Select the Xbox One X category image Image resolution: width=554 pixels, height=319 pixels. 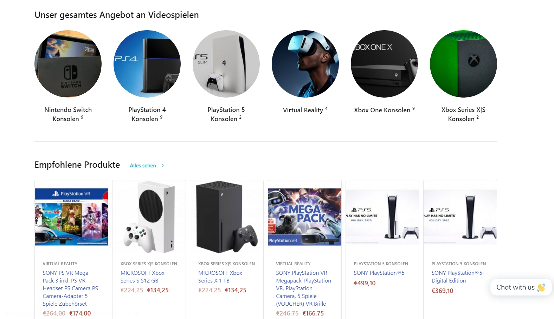coord(384,64)
